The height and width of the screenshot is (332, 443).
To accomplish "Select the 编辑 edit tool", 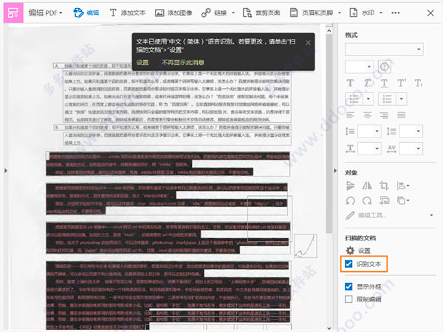I will coord(86,13).
